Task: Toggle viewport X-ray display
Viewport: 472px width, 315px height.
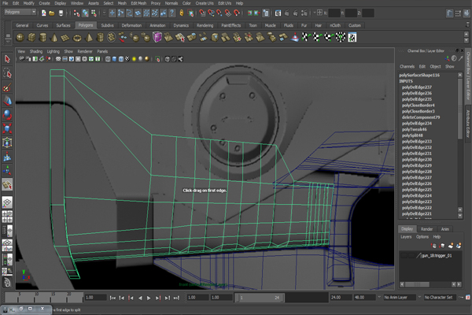Action: tap(168, 59)
